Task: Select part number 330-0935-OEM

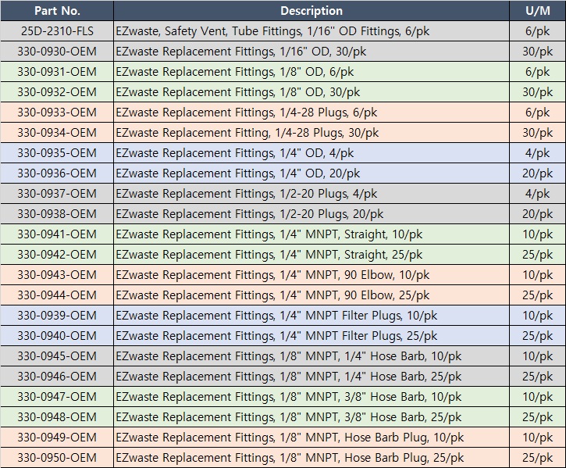Action: [x=57, y=153]
